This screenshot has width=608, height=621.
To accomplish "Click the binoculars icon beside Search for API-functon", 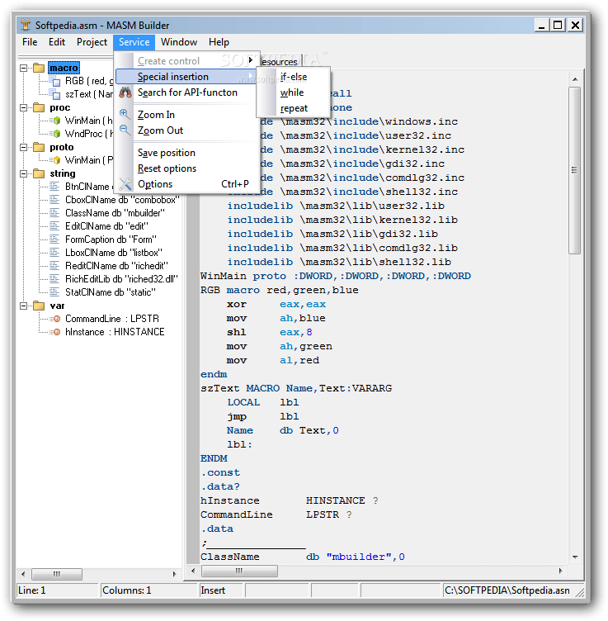I will [125, 92].
